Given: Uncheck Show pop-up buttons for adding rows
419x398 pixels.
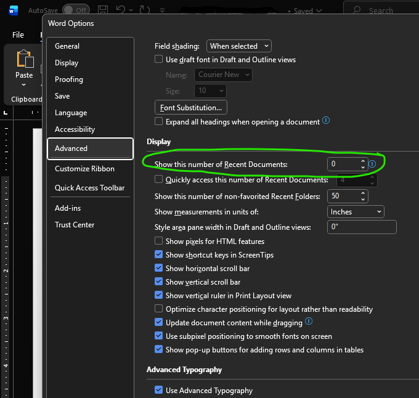Looking at the screenshot, I should [158, 349].
